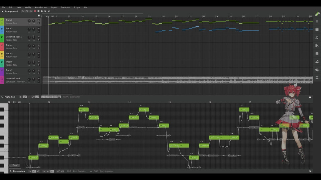The width and height of the screenshot is (321, 180).
Task: Open the File menu
Action: click(x=3, y=7)
